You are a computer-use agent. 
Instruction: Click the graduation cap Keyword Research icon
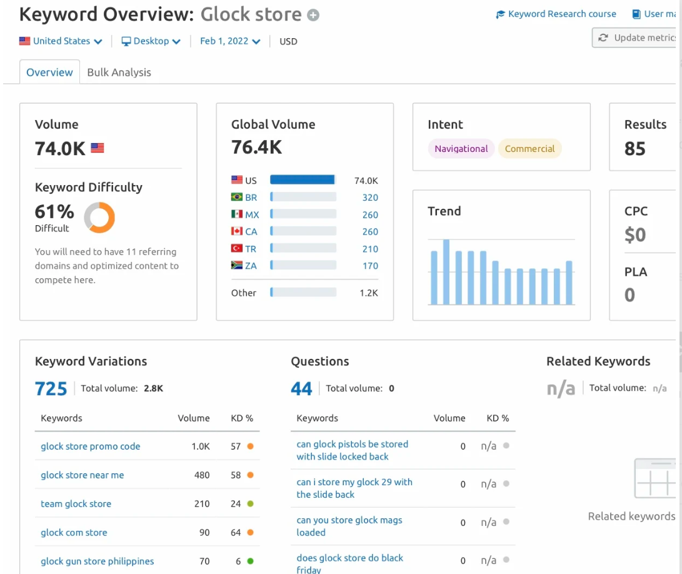(500, 14)
